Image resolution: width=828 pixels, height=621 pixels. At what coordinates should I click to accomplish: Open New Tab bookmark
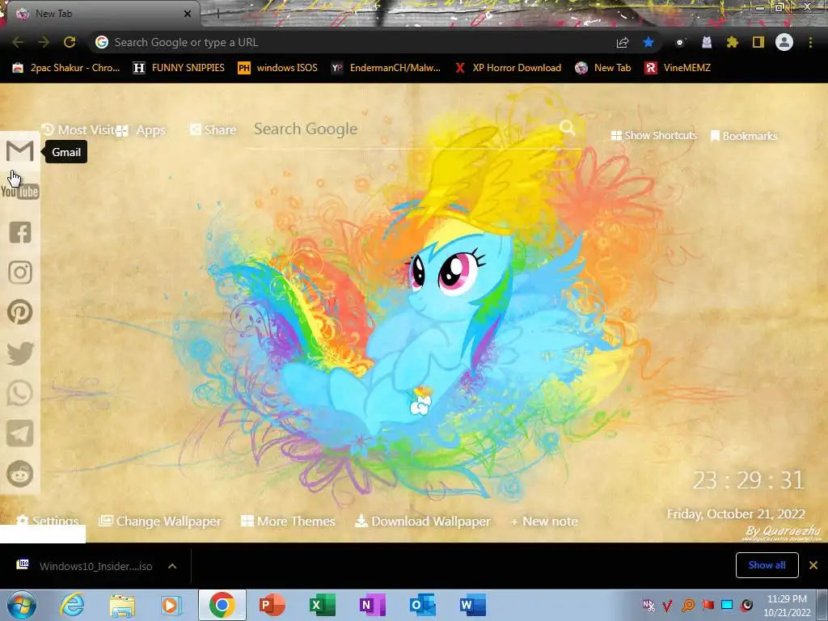603,68
